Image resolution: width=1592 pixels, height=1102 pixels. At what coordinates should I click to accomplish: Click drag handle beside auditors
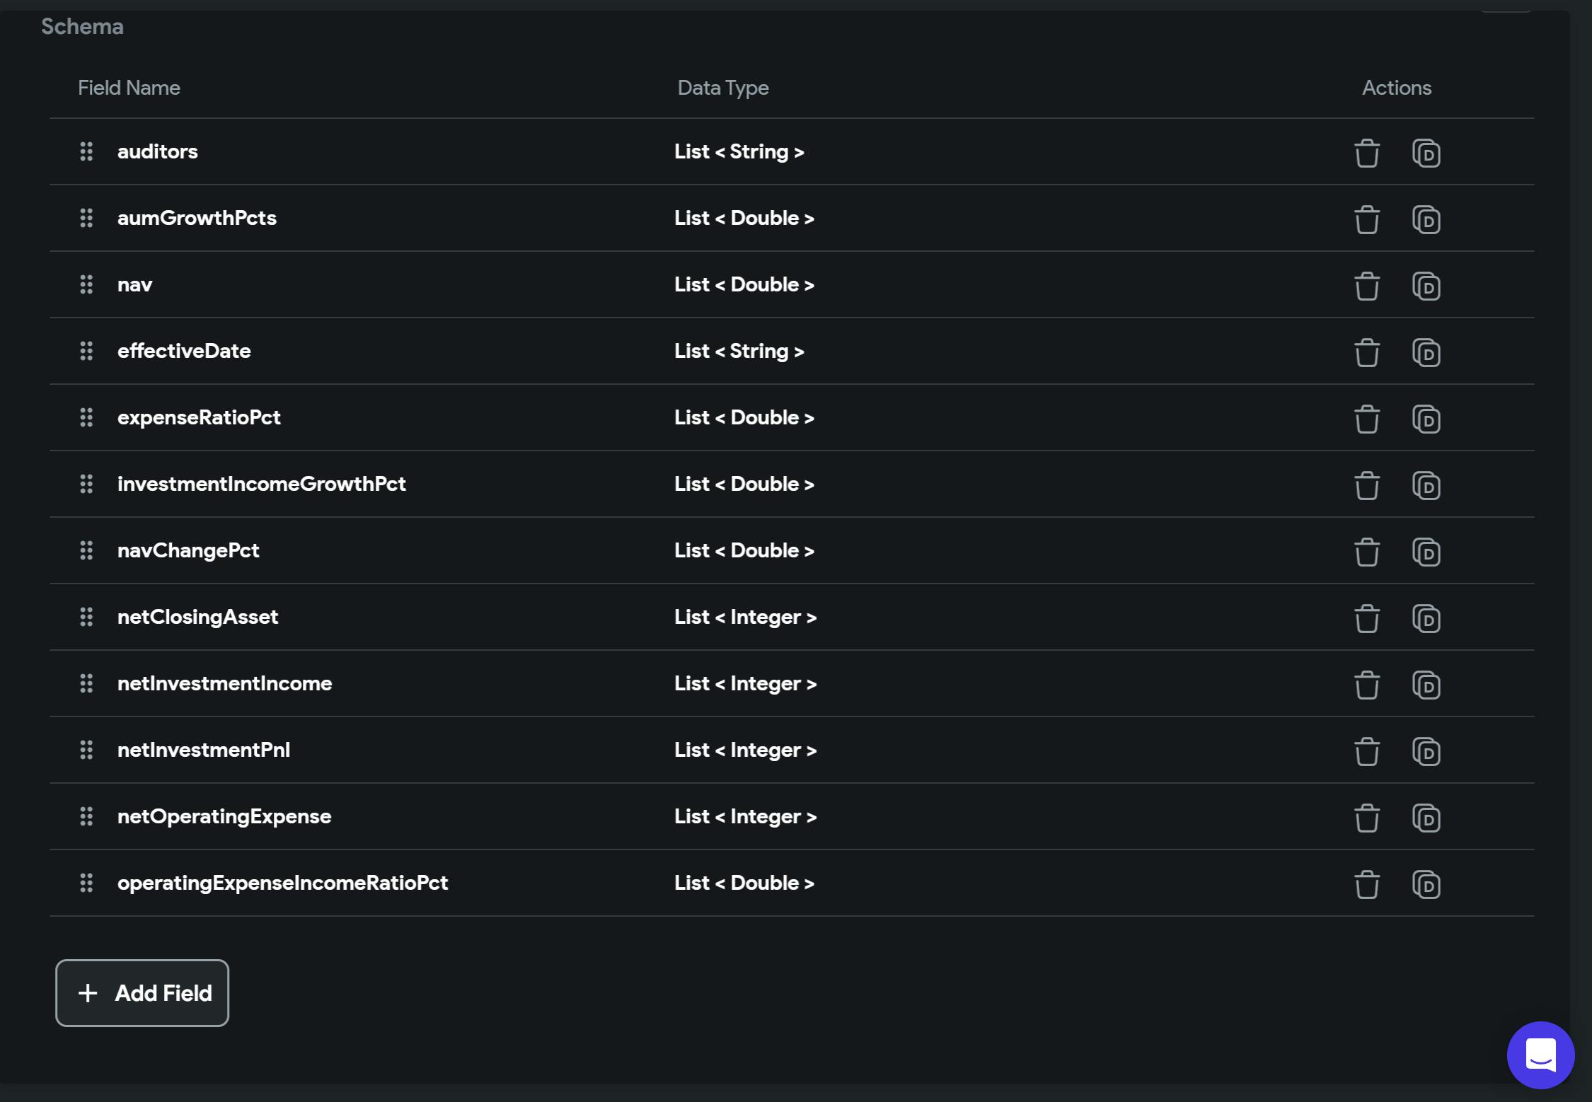point(86,151)
